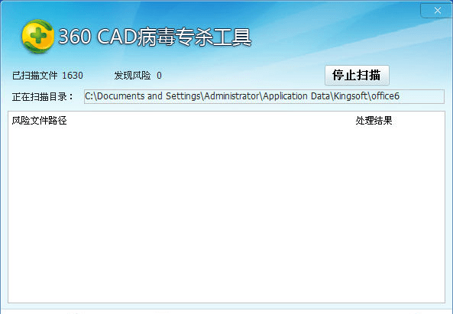The width and height of the screenshot is (453, 314).
Task: Click the 已扫描文件 1630 counter
Action: pyautogui.click(x=47, y=76)
